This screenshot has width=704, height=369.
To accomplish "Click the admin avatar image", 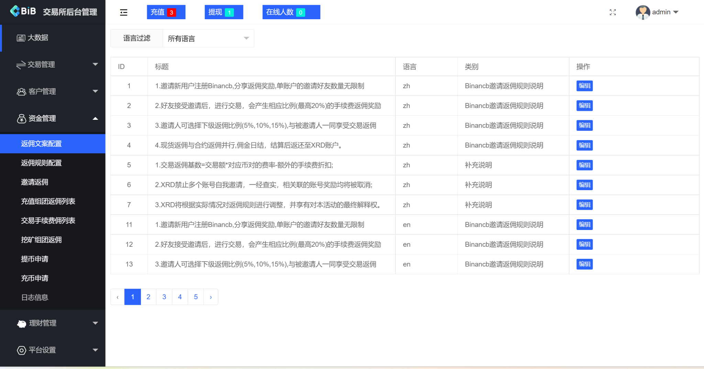I will point(642,12).
